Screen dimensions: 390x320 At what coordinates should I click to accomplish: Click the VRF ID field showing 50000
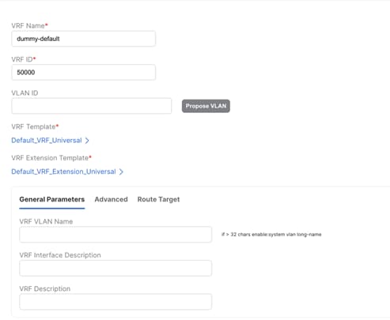83,72
